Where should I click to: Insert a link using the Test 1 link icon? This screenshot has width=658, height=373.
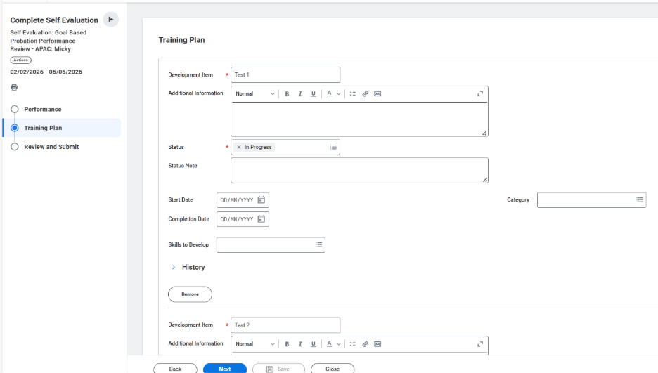click(366, 94)
